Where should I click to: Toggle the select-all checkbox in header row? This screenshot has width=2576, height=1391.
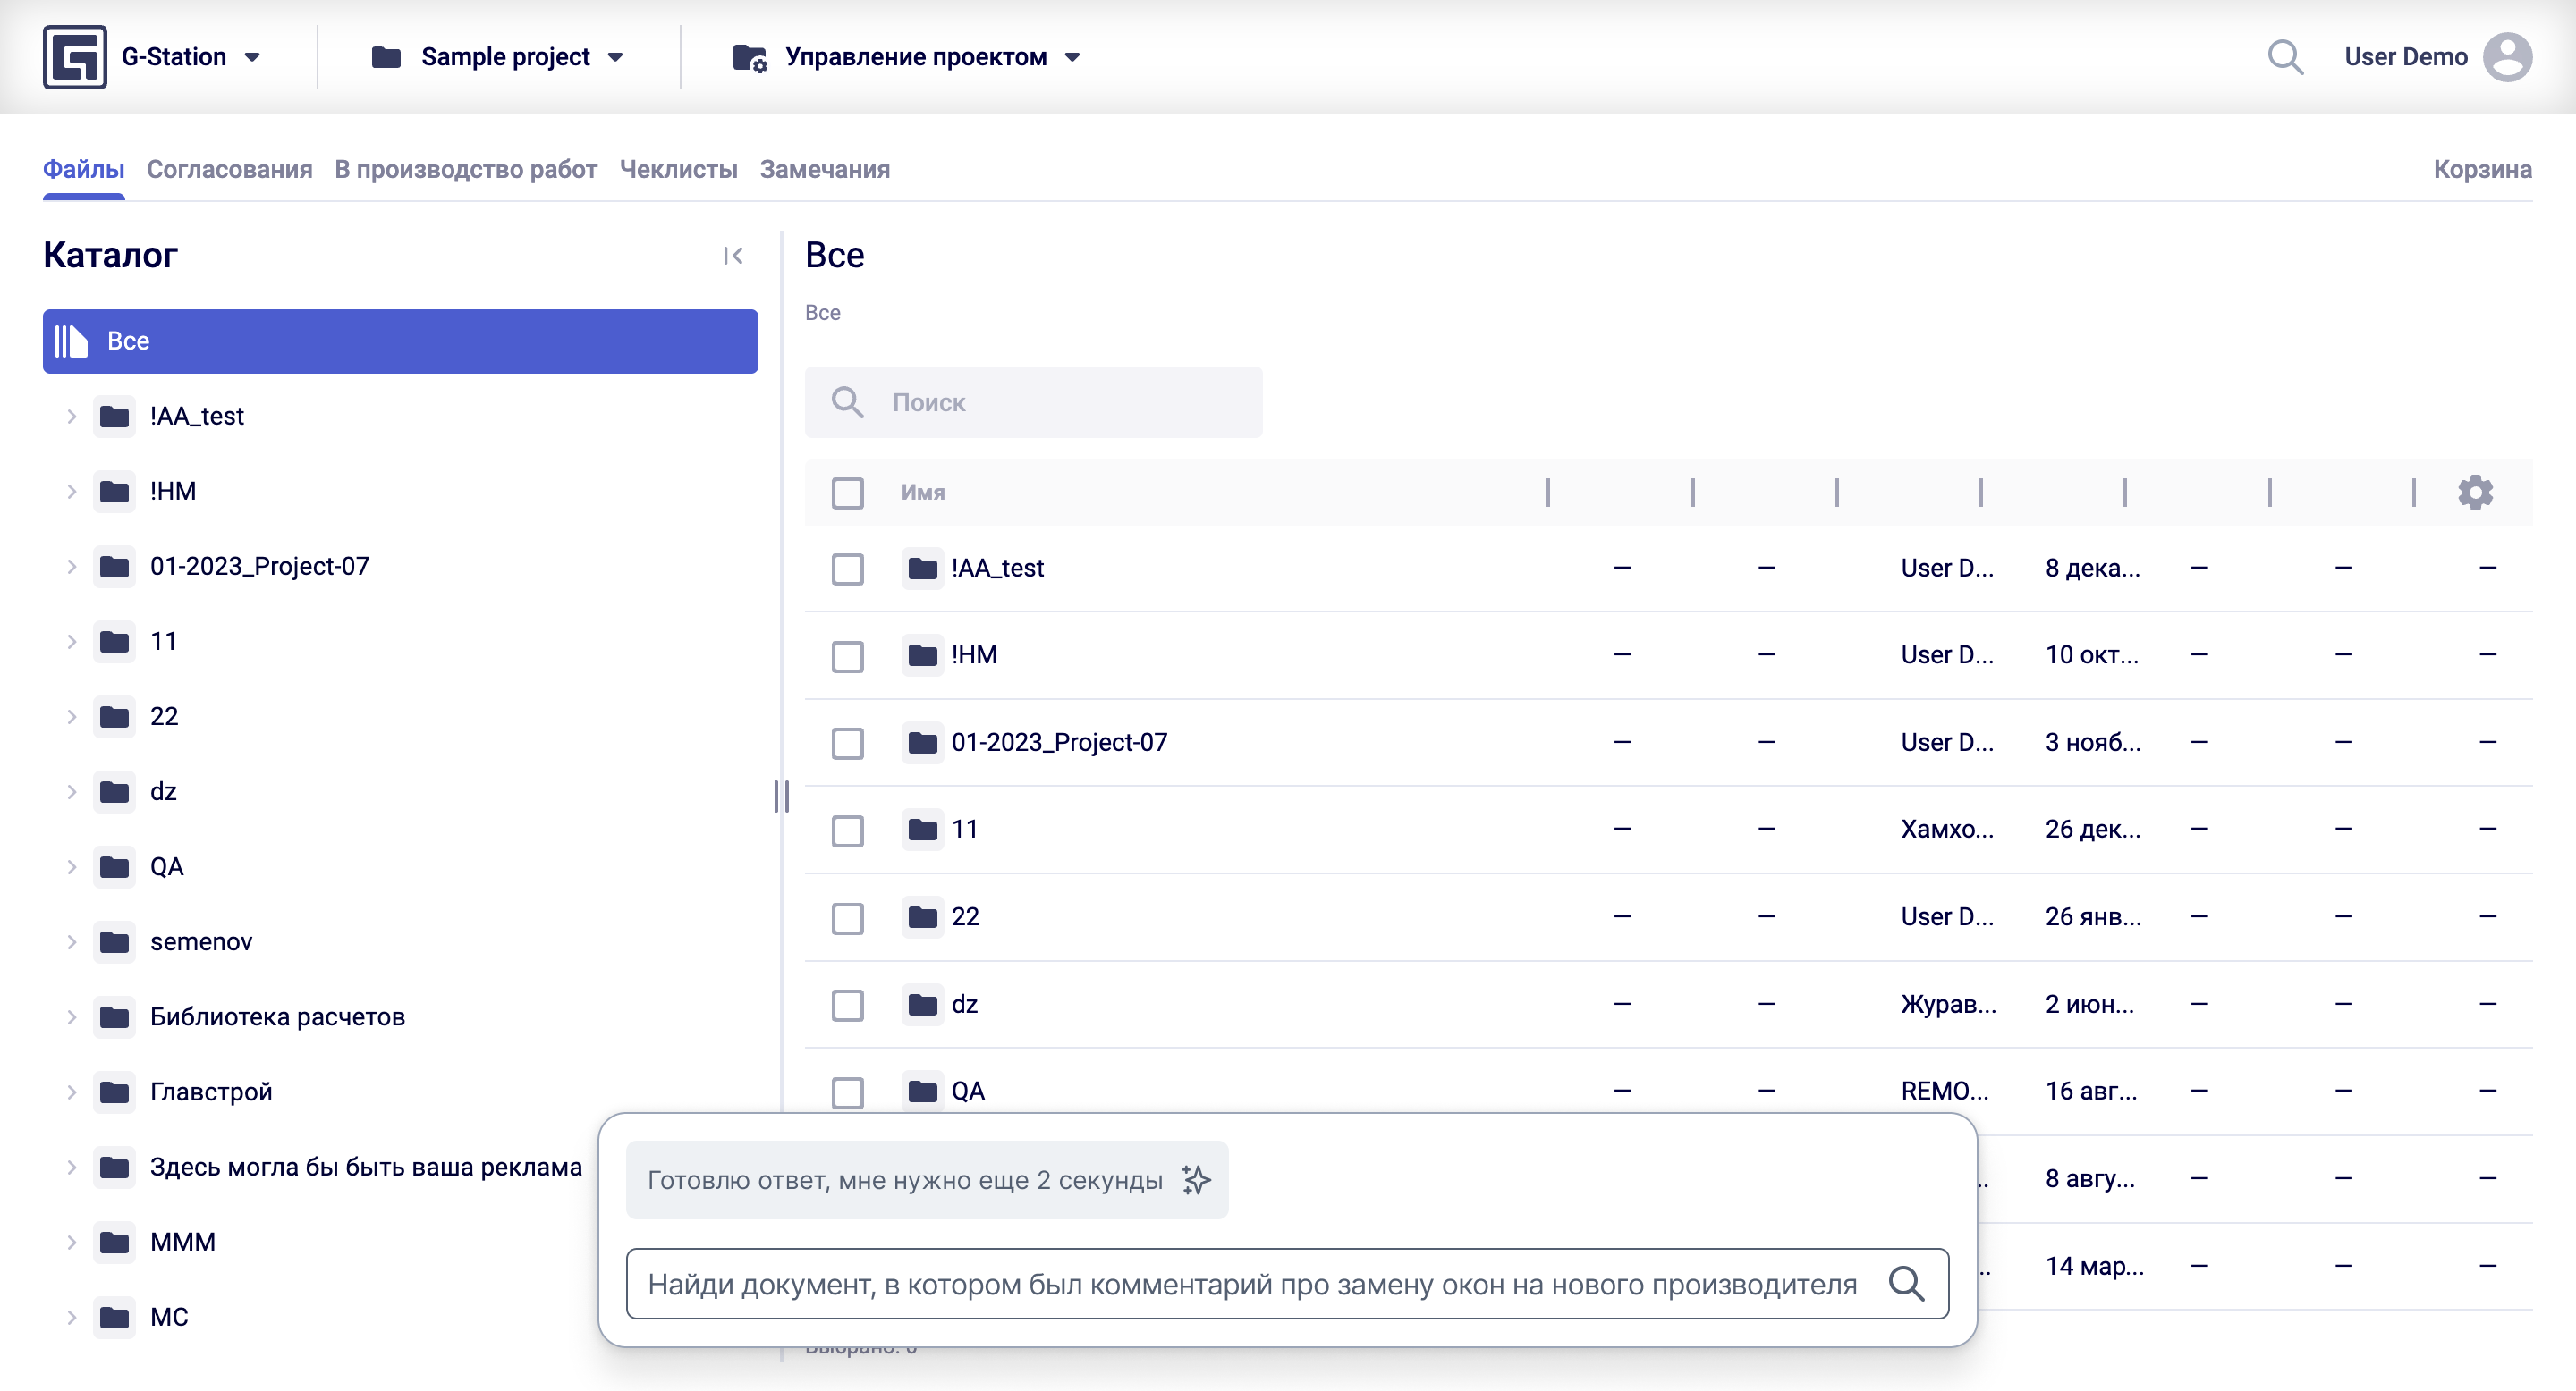[x=847, y=493]
